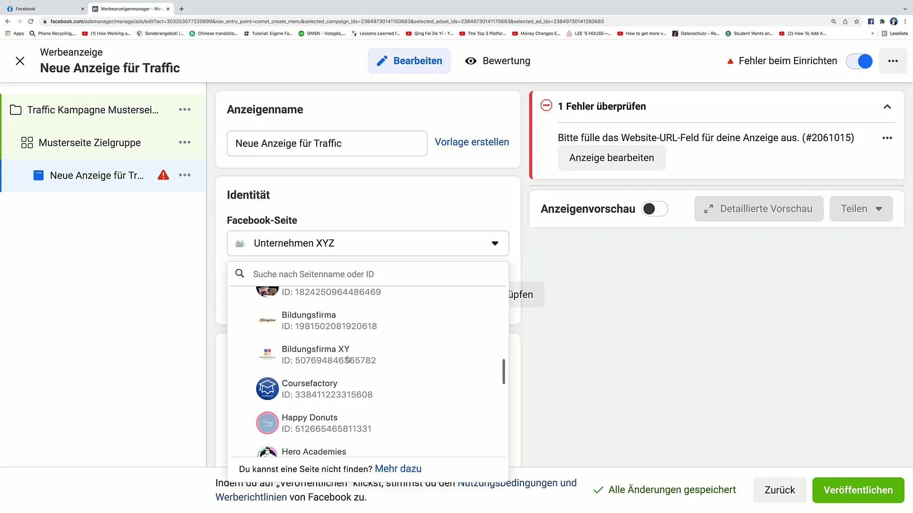Open the Facebook-Seite dropdown selector
This screenshot has height=513, width=913.
pos(369,244)
